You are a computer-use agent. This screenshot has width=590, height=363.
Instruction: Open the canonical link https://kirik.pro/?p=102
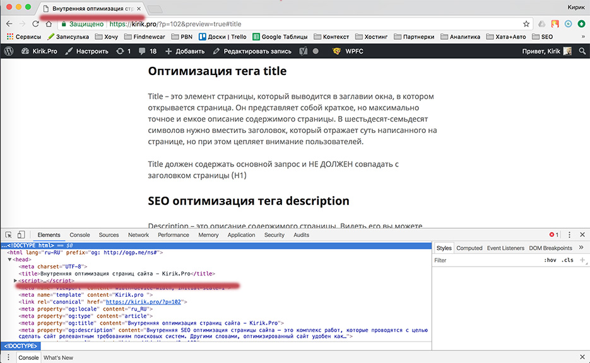[143, 302]
